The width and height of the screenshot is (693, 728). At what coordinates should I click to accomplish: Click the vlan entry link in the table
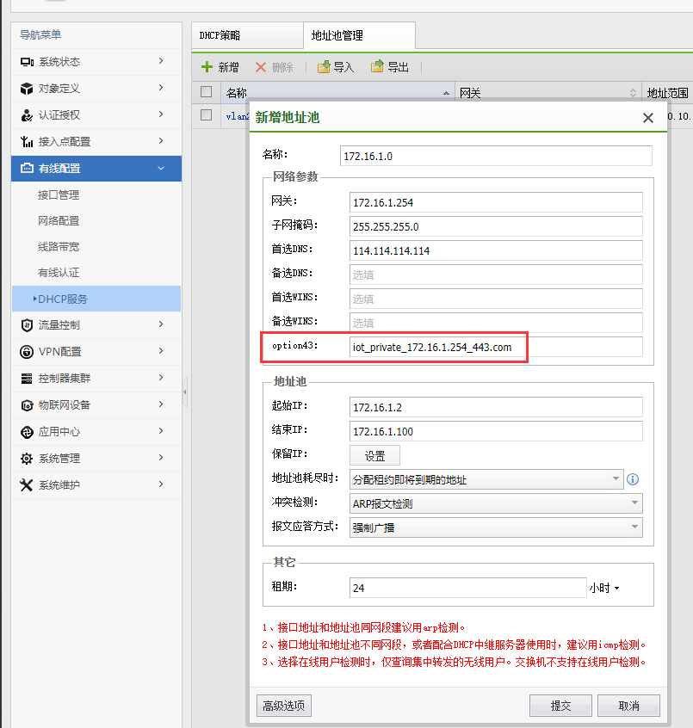(238, 116)
